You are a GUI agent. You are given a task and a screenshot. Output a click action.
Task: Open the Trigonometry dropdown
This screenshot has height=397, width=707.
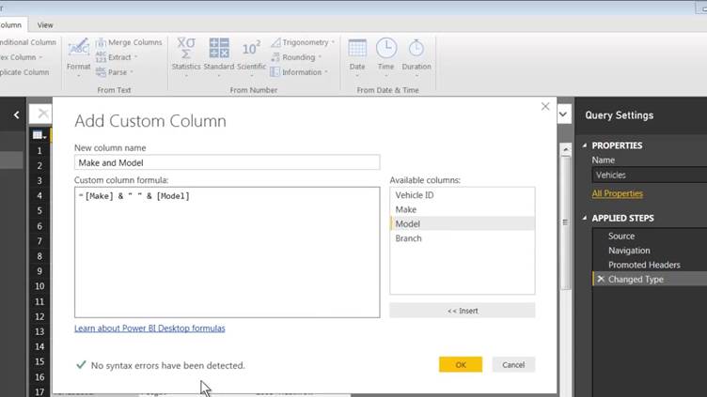[303, 42]
